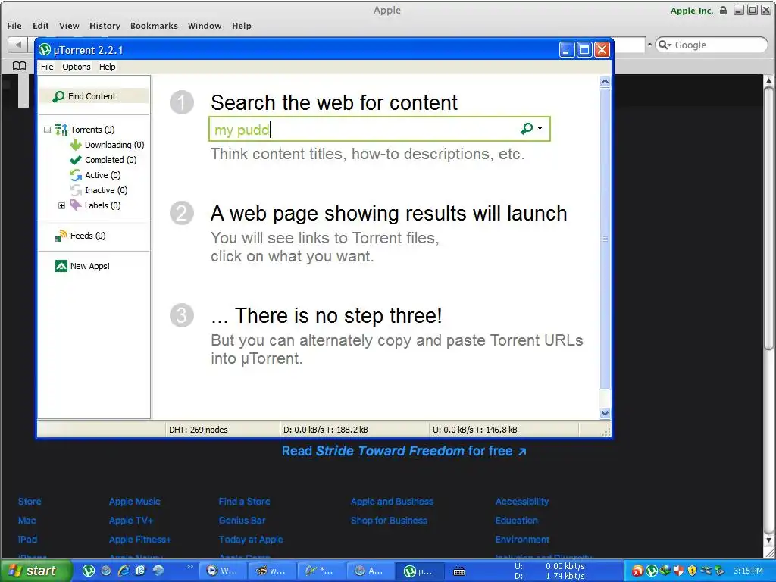The height and width of the screenshot is (582, 776).
Task: Open the µTorrent Options menu
Action: click(77, 67)
